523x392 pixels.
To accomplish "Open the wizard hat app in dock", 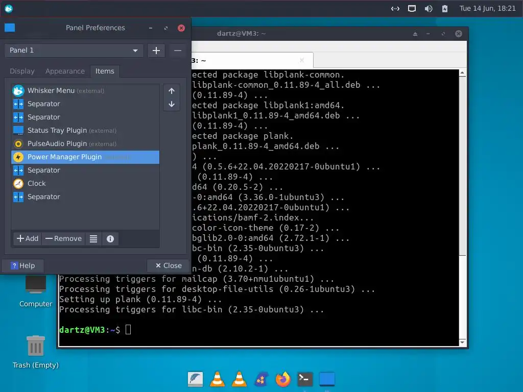I will coord(261,379).
